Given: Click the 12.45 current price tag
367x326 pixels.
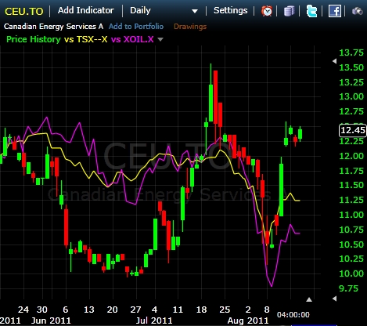Looking at the screenshot, I should [353, 130].
